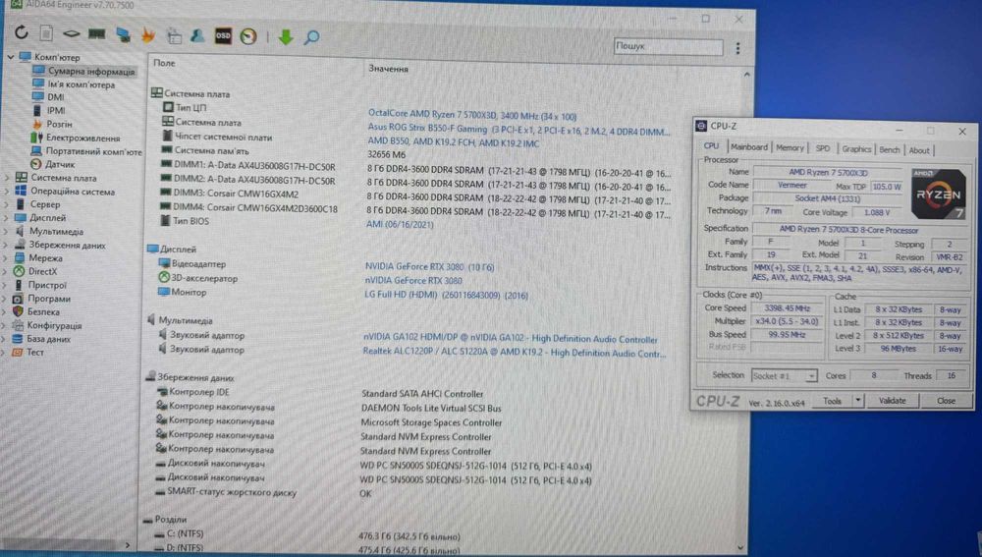Click the AIDA64 Refresh toolbar icon
Image resolution: width=982 pixels, height=557 pixels.
tap(22, 32)
